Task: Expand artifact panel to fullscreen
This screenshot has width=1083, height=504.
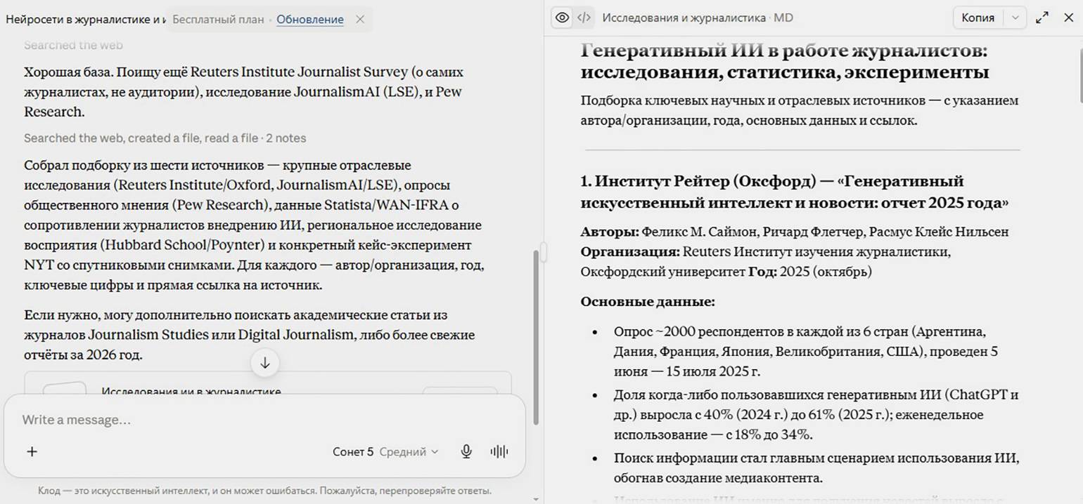Action: tap(1042, 18)
